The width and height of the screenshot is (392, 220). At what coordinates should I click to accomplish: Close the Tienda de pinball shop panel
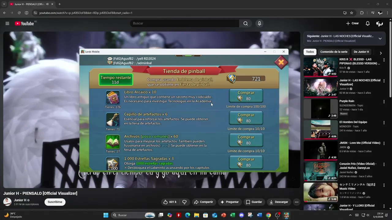pos(281,62)
